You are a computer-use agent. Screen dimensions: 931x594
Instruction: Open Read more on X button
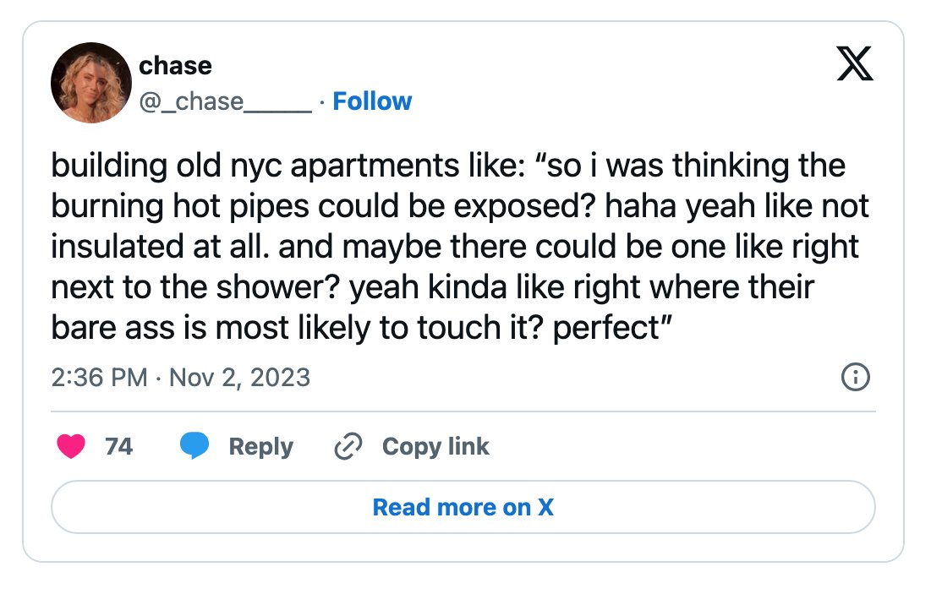pyautogui.click(x=463, y=507)
